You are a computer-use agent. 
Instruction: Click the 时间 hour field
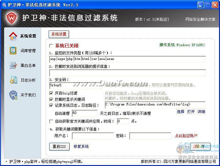123,121
